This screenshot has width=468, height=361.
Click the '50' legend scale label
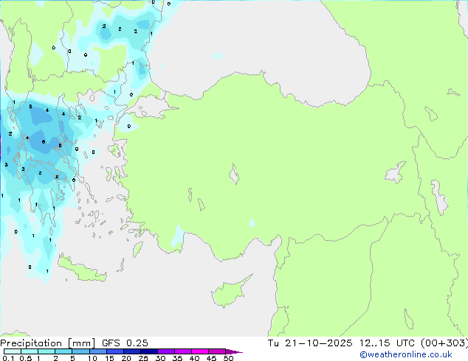229,358
